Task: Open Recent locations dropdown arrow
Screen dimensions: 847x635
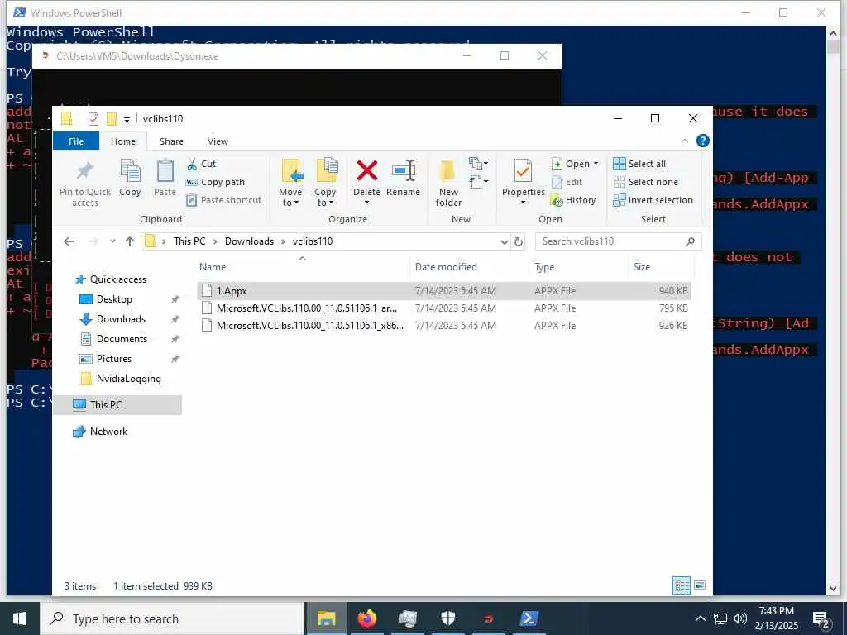Action: [112, 241]
